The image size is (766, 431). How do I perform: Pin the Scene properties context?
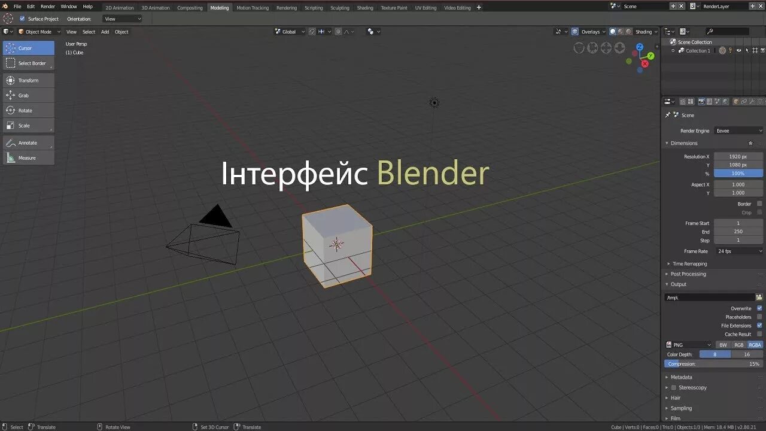pyautogui.click(x=668, y=115)
